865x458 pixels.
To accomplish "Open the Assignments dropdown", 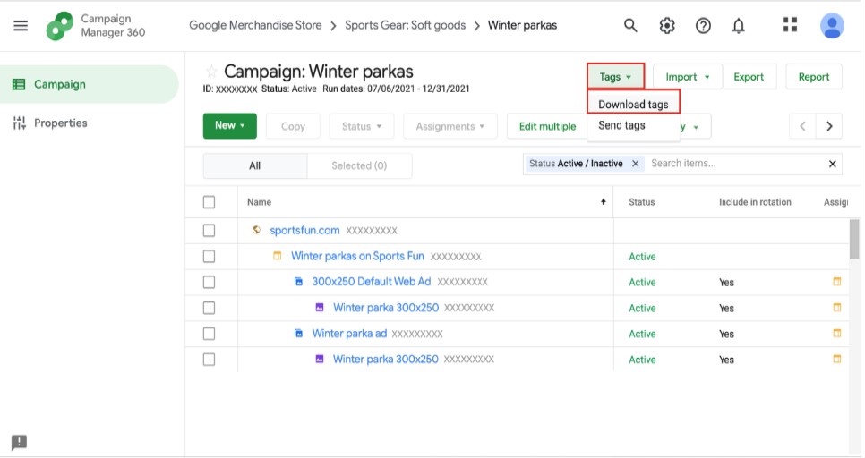I will (x=450, y=126).
